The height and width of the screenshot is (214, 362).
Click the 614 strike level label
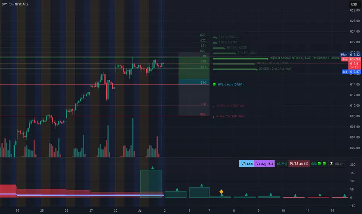(203, 82)
